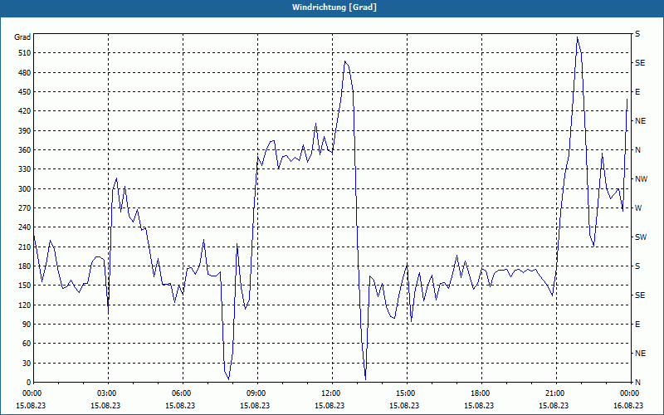664x415 pixels.
Task: Click the 15.08.23 date under 03:00
Action: pyautogui.click(x=105, y=405)
